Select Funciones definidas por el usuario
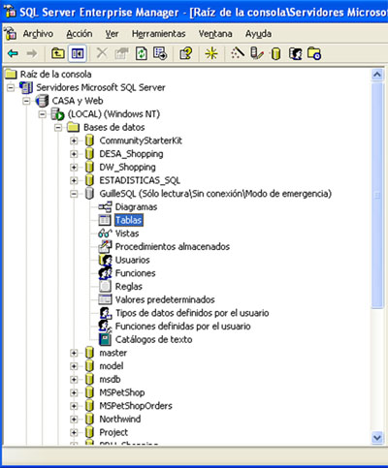The width and height of the screenshot is (388, 468). (x=182, y=327)
